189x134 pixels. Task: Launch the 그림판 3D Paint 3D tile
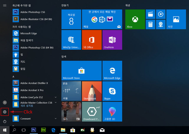[x=112, y=112]
